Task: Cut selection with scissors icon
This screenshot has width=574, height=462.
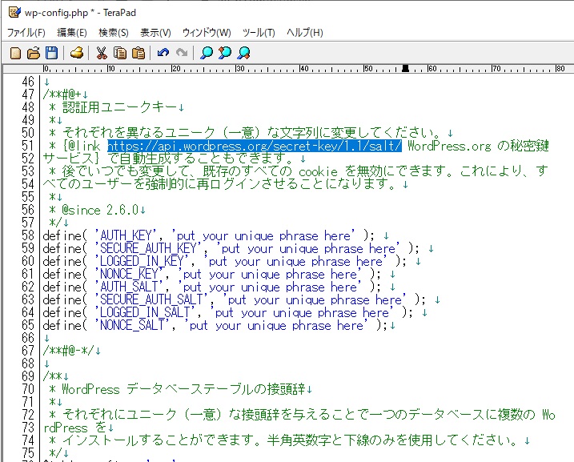Action: [x=101, y=53]
